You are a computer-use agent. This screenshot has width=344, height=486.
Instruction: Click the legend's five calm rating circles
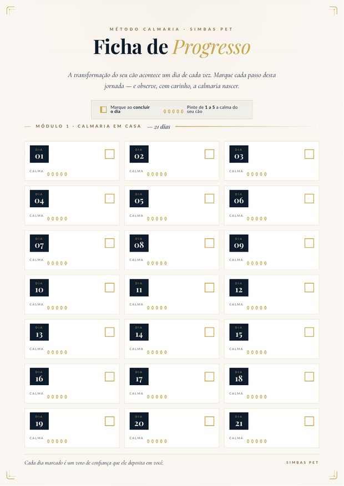tap(174, 111)
